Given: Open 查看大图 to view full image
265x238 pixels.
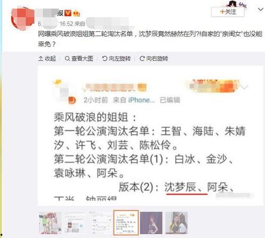Looking at the screenshot, I should click(x=79, y=58).
